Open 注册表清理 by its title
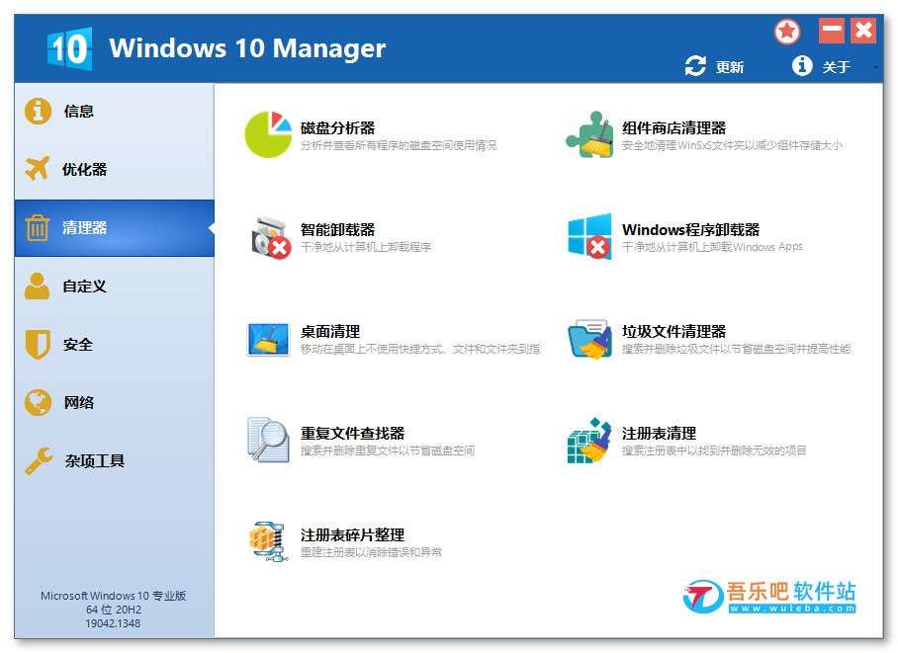898x653 pixels. point(660,434)
